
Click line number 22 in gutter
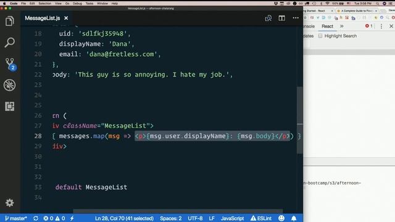[38, 75]
